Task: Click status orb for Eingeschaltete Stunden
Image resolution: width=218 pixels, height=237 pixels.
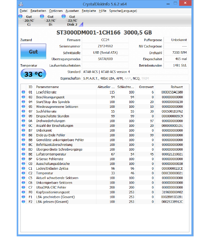Action: point(23,116)
